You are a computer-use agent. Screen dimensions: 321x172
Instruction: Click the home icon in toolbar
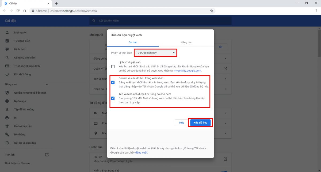25,11
